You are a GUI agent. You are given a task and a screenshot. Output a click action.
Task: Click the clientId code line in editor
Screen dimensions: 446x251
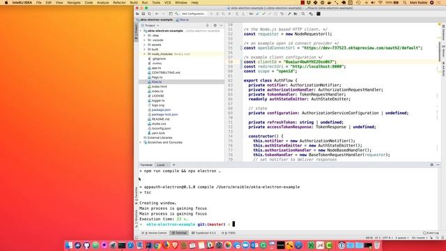pos(290,62)
